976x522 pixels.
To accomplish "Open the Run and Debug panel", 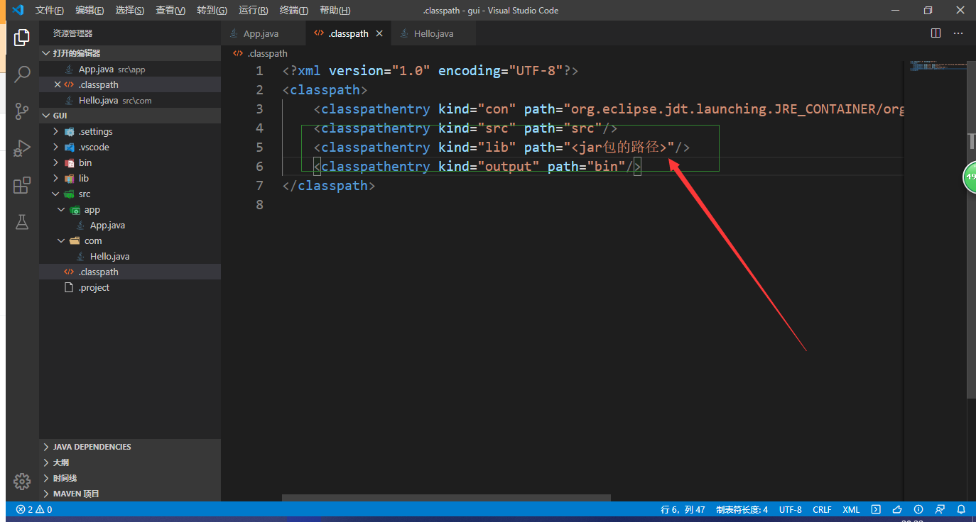I will click(21, 148).
